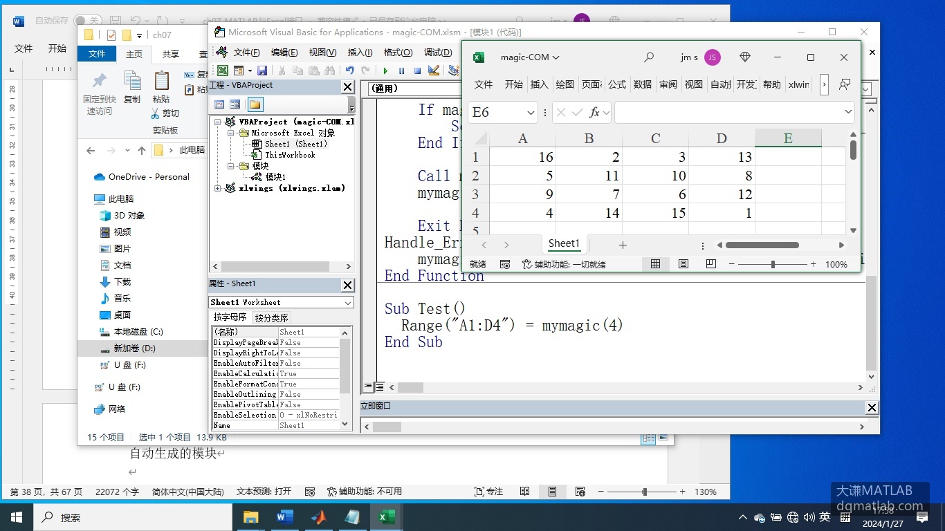945x531 pixels.
Task: Close the Immediate window panel
Action: (872, 408)
